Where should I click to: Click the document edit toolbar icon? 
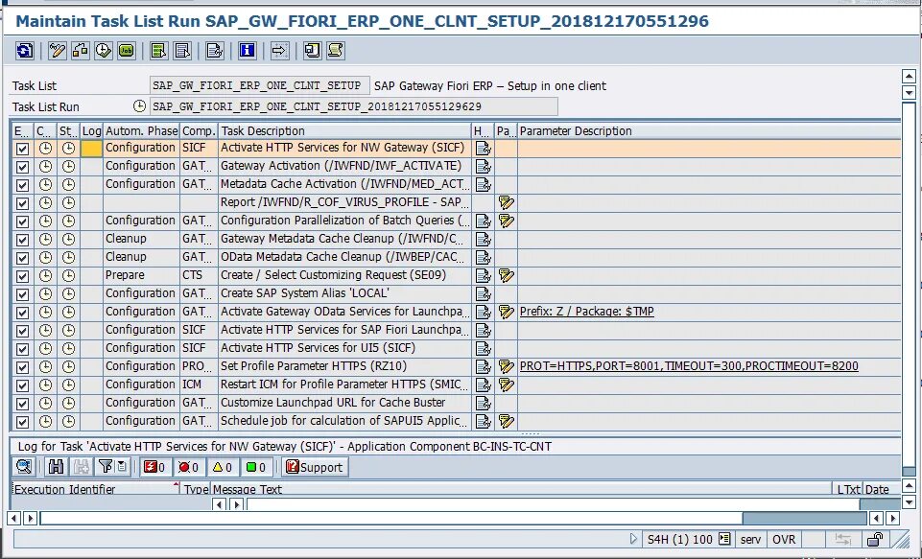click(x=215, y=51)
